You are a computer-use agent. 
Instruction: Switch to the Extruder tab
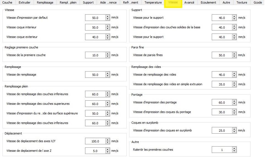pos(25,2)
